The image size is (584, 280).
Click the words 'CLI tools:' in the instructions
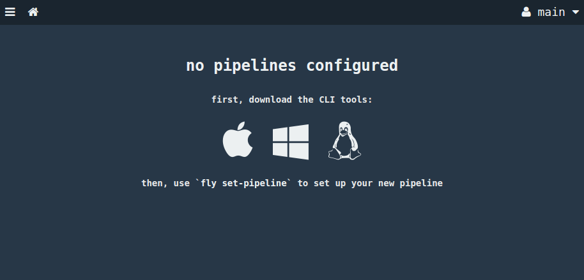346,99
